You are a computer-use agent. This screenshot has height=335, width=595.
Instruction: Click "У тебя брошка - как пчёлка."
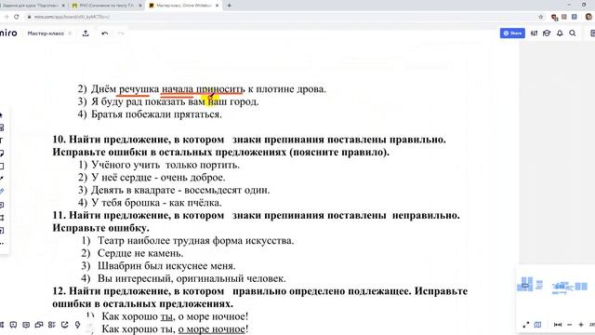point(156,203)
